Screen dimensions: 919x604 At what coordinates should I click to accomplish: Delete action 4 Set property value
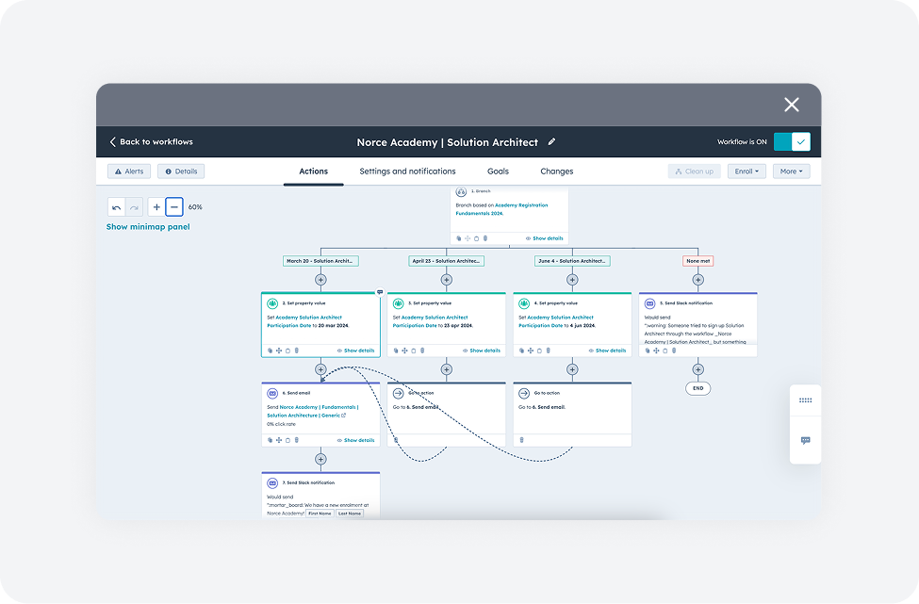pyautogui.click(x=548, y=351)
